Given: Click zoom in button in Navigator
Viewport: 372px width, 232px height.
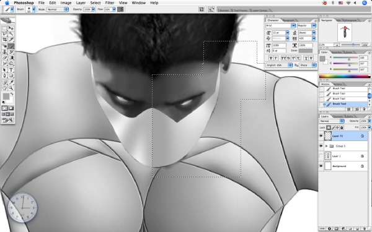Looking at the screenshot, I should pos(365,45).
